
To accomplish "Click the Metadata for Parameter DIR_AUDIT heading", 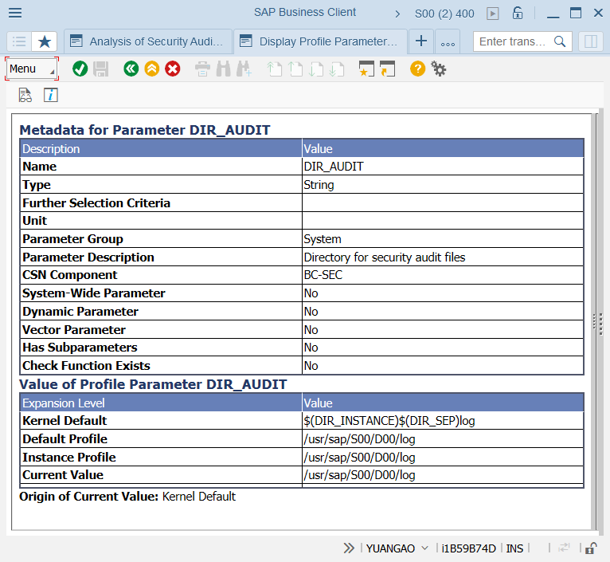I will pyautogui.click(x=145, y=130).
